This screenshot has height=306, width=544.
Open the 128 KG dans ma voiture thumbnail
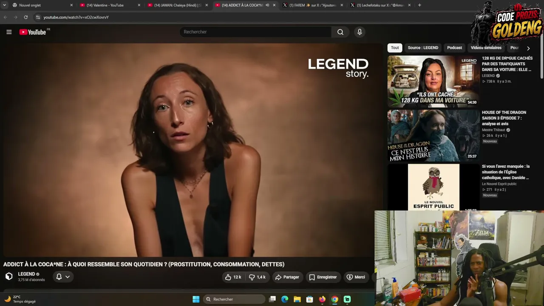433,81
